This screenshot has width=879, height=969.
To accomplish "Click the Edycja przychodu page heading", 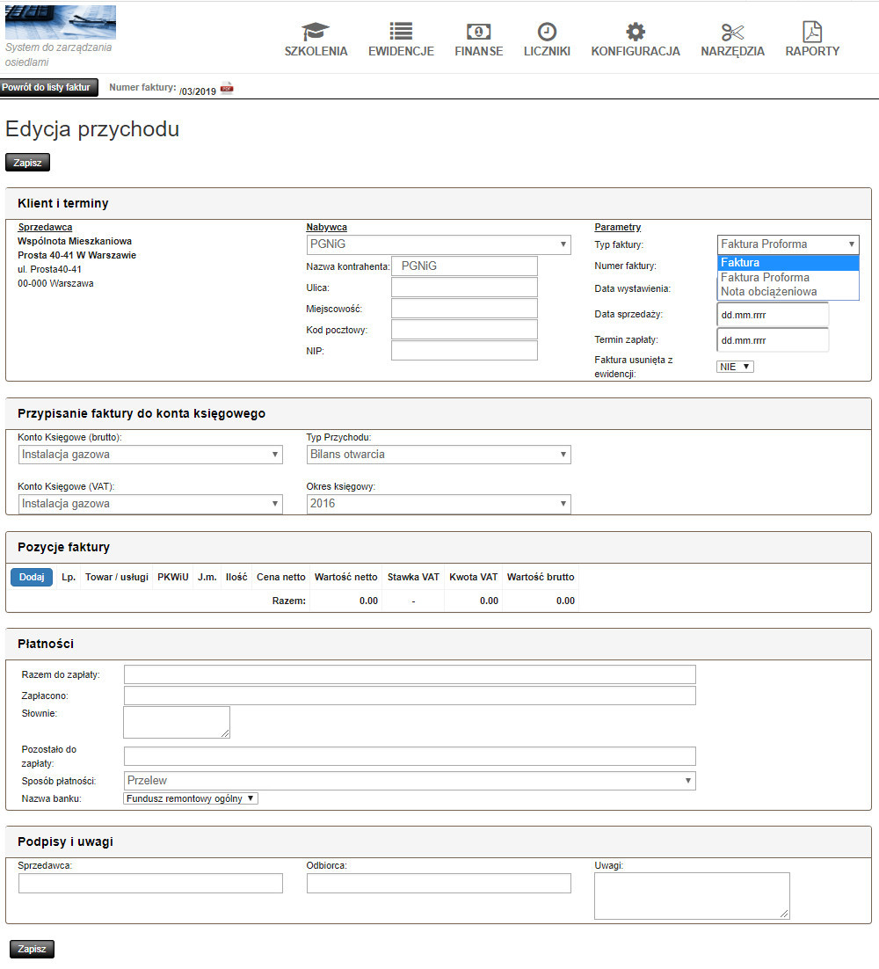I will (92, 128).
